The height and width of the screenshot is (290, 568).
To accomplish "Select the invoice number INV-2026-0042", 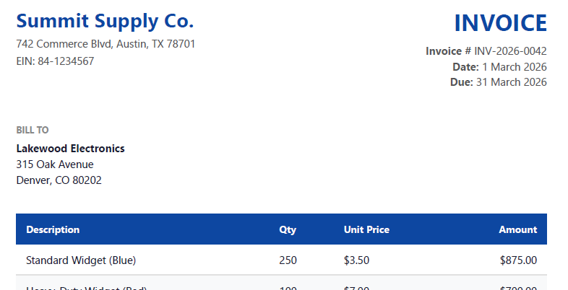I will click(x=510, y=51).
